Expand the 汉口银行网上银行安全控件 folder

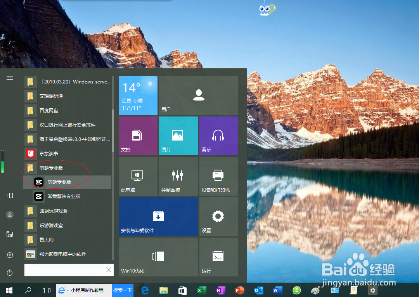[68, 125]
